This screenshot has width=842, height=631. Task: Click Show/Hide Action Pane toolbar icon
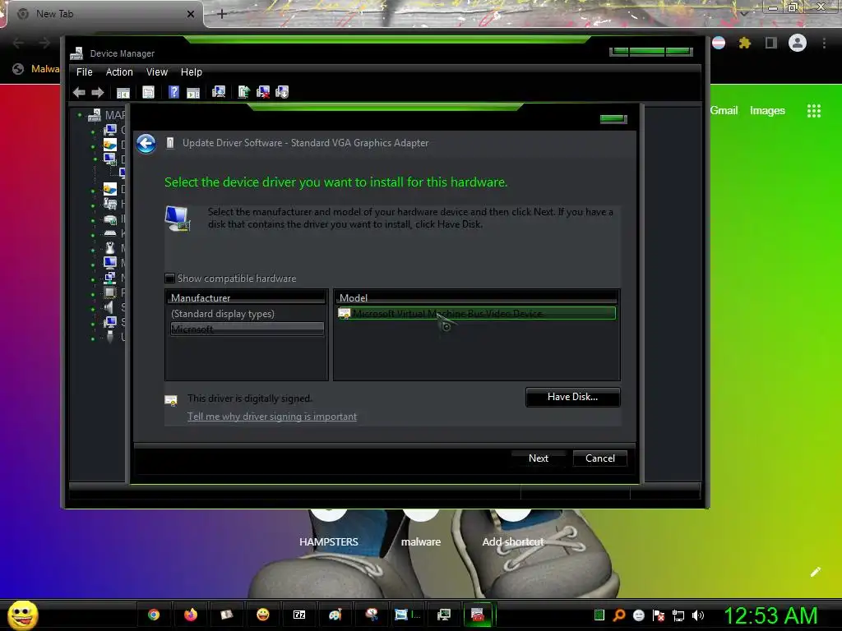[192, 92]
